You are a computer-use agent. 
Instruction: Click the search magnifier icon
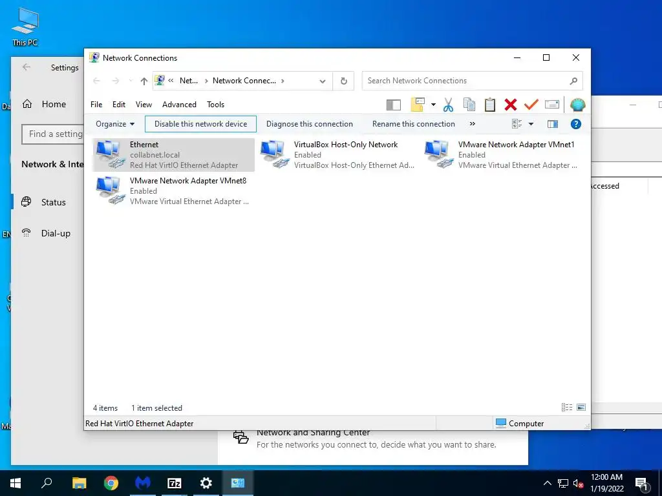(573, 81)
